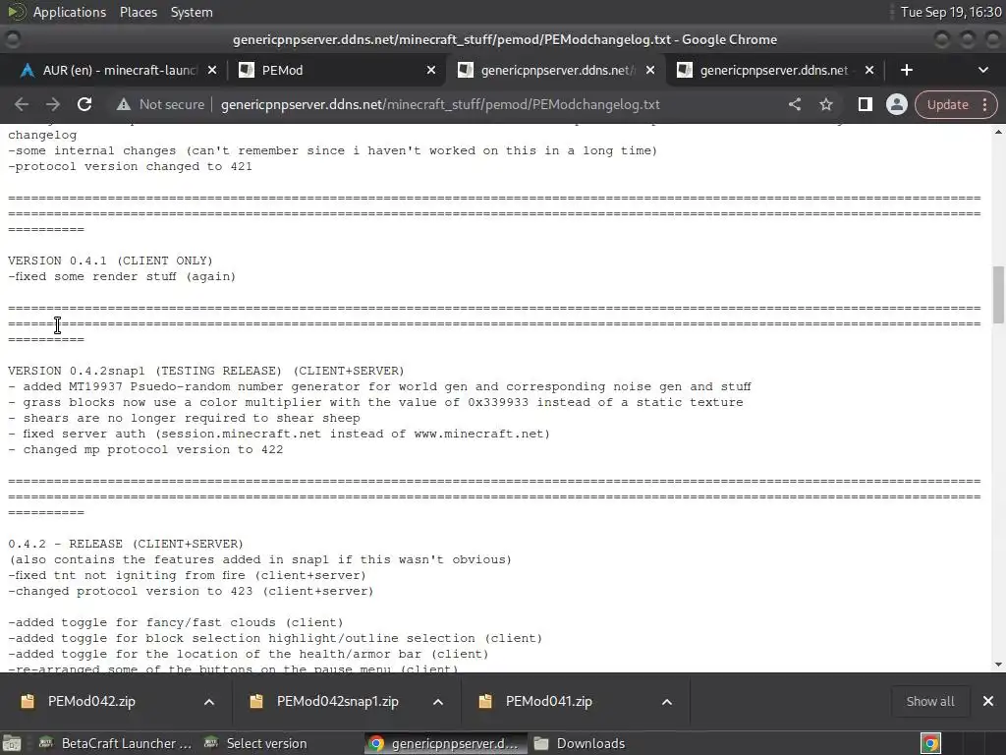Viewport: 1006px width, 755px height.
Task: Click the 'fixed server auth' line
Action: (279, 434)
